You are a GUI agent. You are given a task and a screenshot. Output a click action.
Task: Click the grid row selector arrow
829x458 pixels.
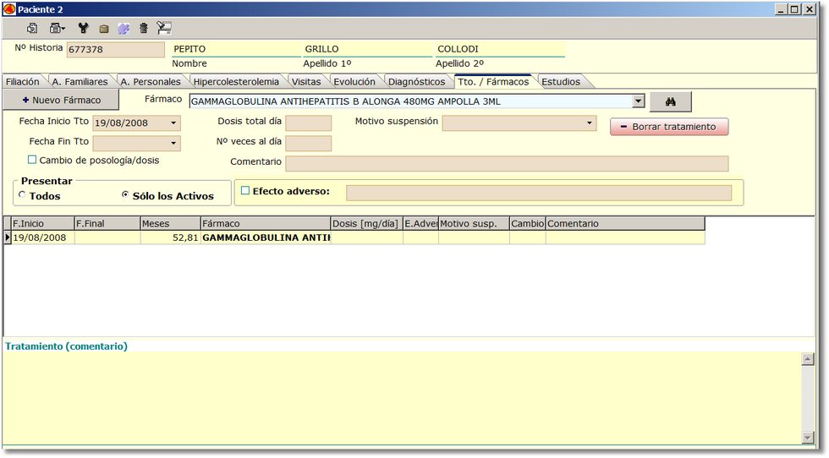click(8, 237)
